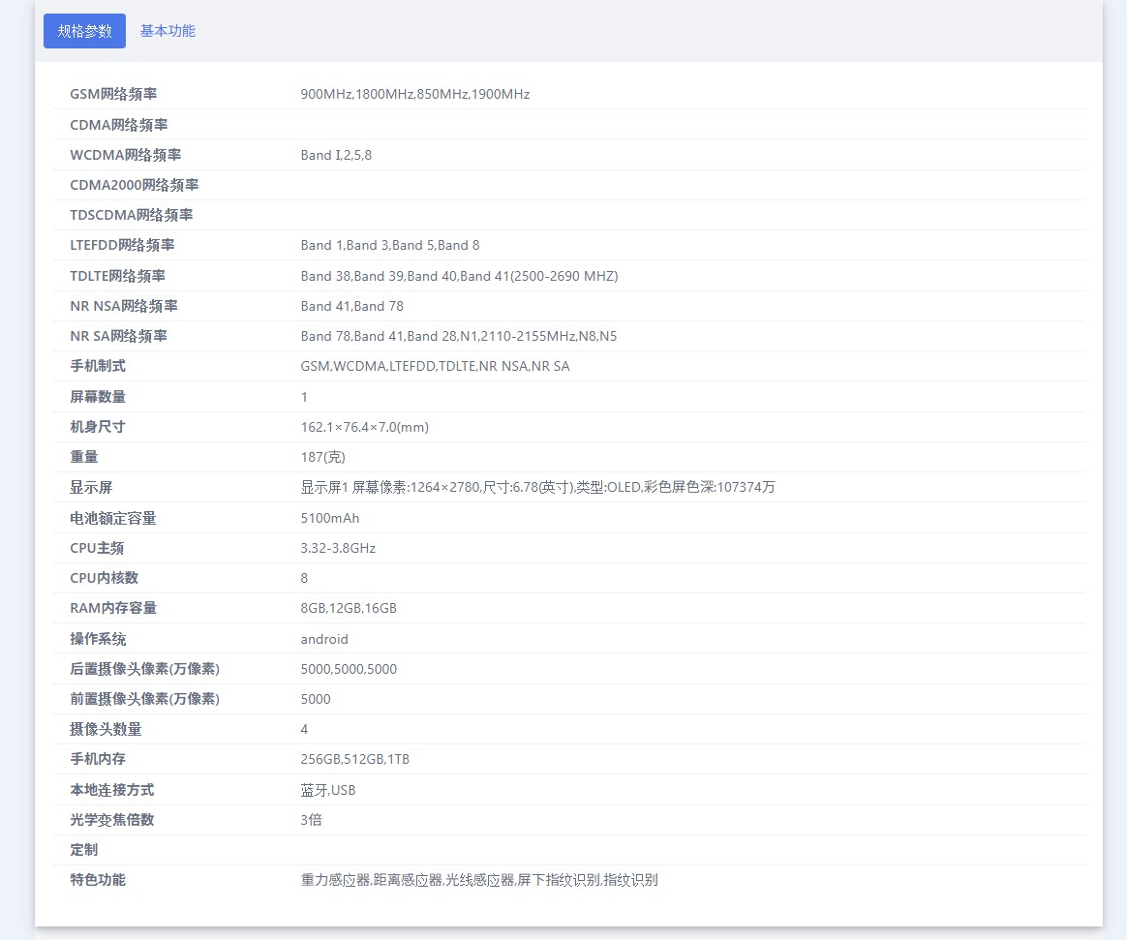Click the 手机内存 value 256GB,512GB,1TB
This screenshot has height=940, width=1127.
(354, 759)
